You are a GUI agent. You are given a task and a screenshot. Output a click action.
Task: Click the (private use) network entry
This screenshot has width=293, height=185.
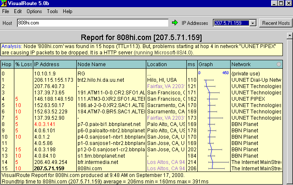tap(246, 74)
